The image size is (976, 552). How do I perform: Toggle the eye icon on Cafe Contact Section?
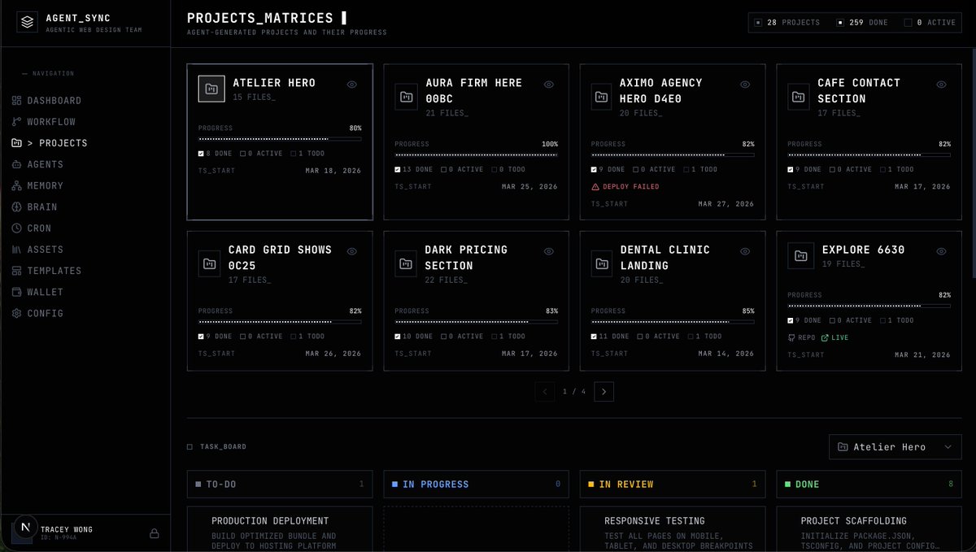pos(941,85)
